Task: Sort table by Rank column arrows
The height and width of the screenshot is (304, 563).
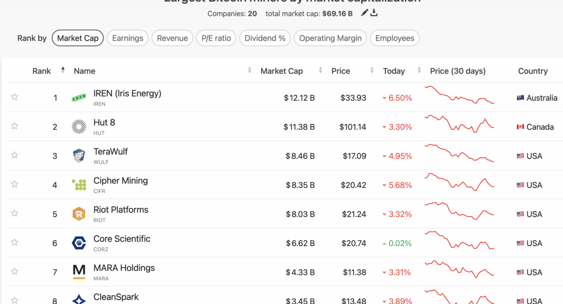Action: [63, 70]
